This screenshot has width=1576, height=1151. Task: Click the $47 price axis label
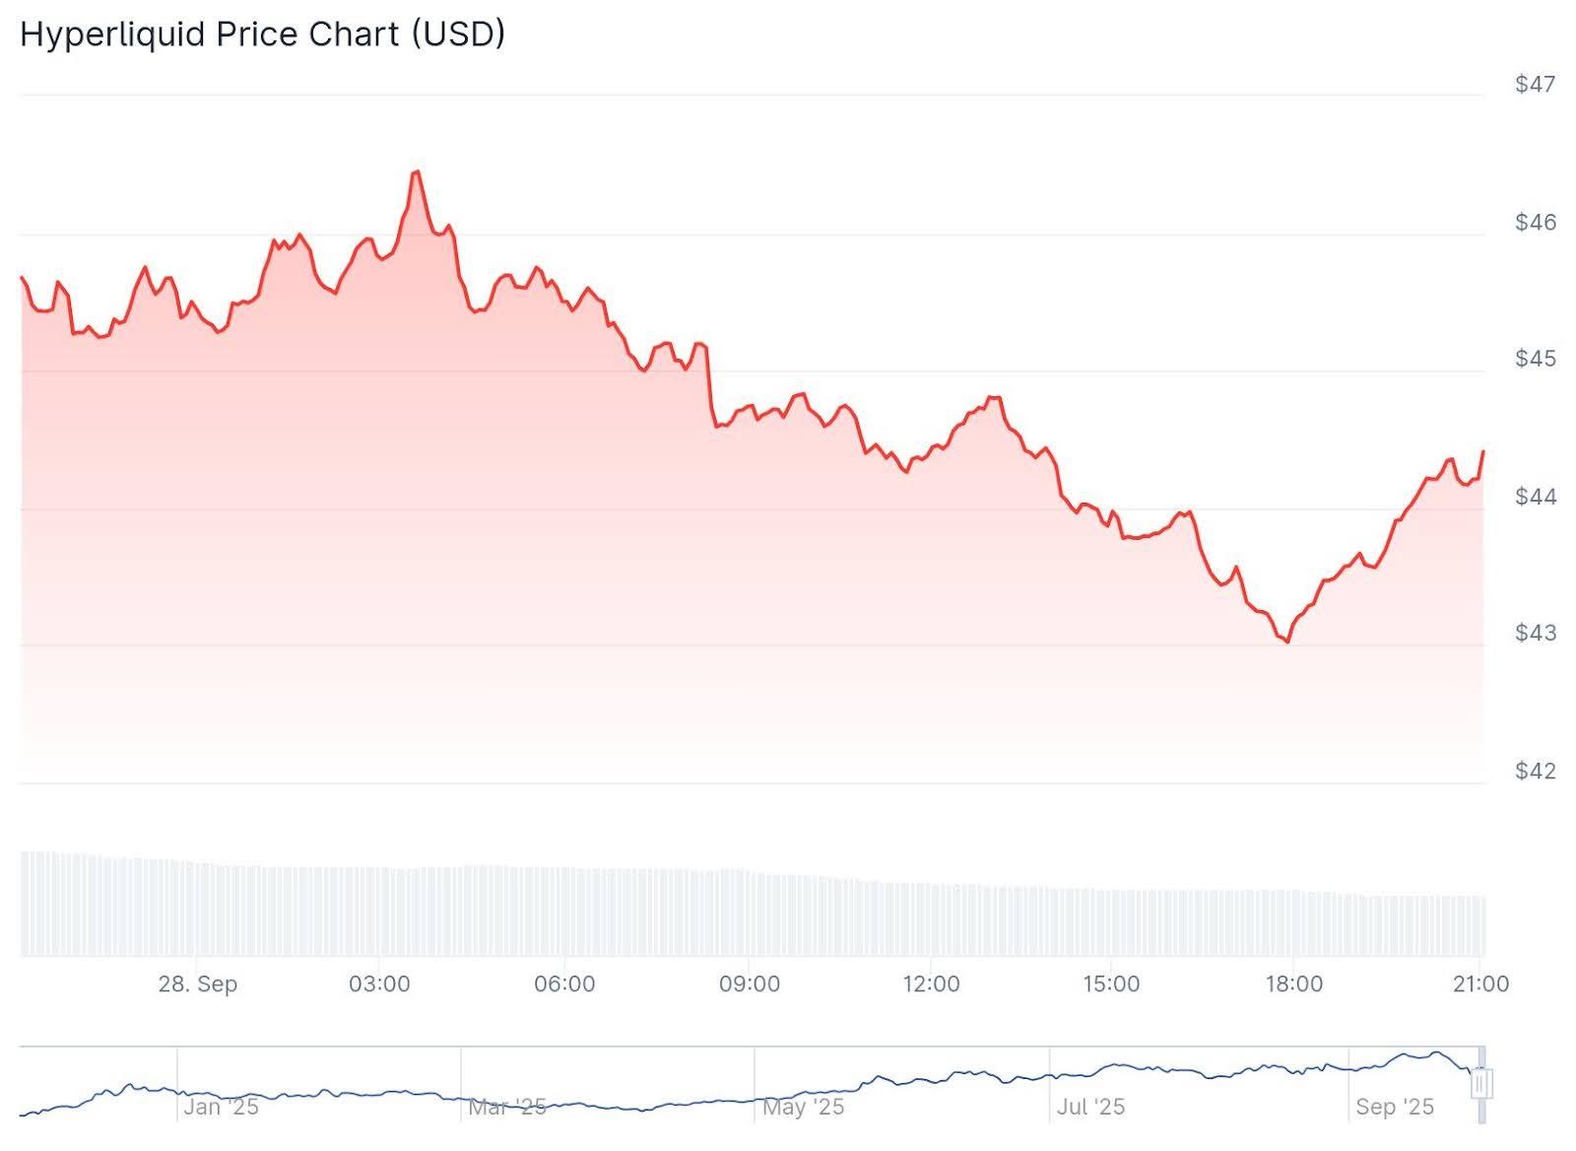click(x=1536, y=85)
